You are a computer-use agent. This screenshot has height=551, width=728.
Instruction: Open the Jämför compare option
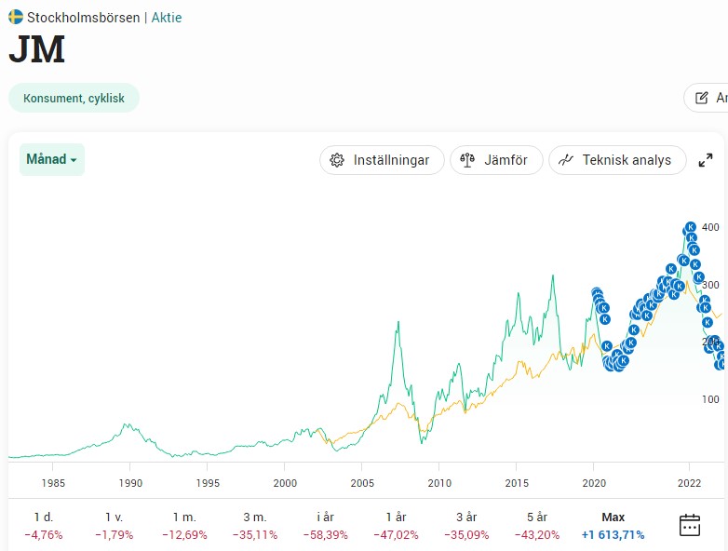point(496,160)
